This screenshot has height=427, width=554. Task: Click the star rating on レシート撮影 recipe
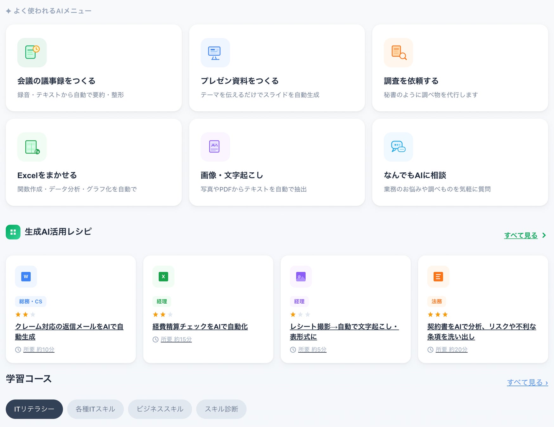pos(300,314)
